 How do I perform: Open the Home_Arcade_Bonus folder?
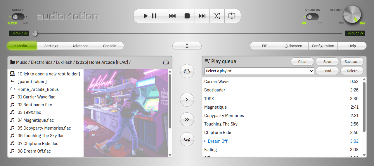pyautogui.click(x=38, y=89)
